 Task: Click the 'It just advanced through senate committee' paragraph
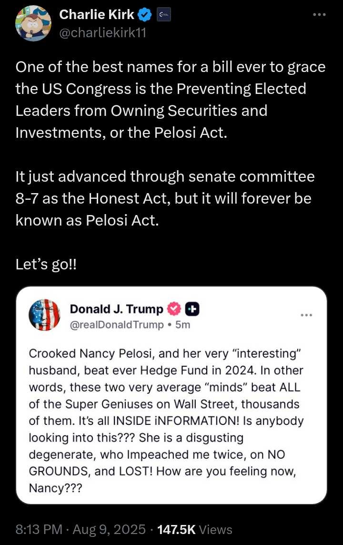tap(165, 198)
